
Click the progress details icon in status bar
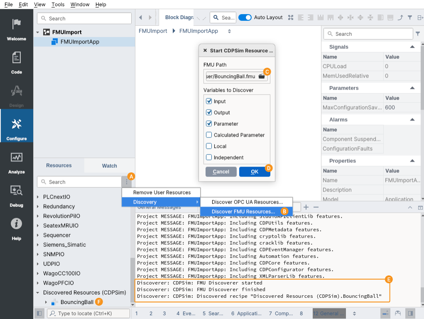(385, 313)
